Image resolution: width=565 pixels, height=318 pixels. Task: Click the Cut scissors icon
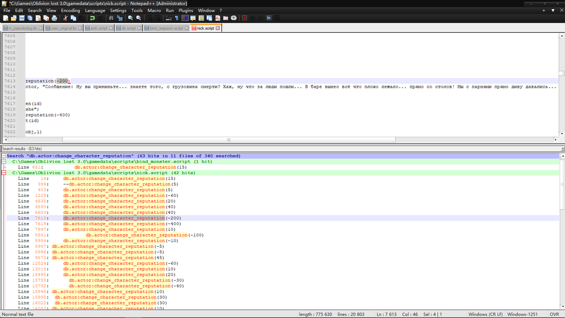pyautogui.click(x=66, y=18)
